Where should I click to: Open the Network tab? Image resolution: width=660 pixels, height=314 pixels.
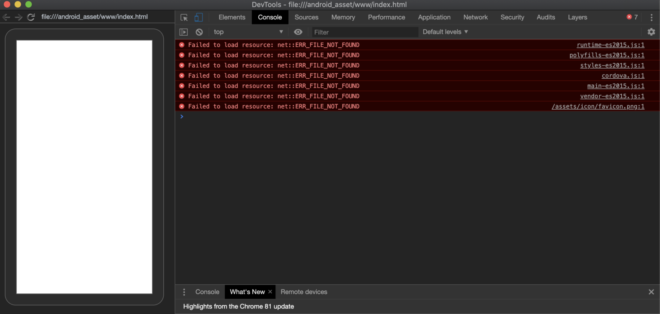[475, 17]
